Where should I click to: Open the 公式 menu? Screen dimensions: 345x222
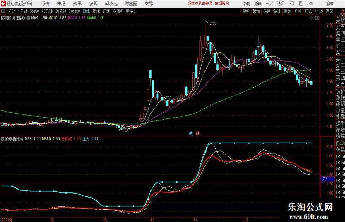[269, 4]
